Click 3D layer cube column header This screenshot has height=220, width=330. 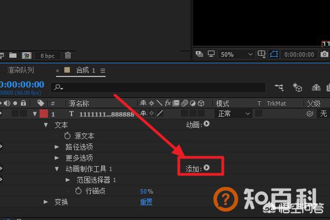pos(201,103)
